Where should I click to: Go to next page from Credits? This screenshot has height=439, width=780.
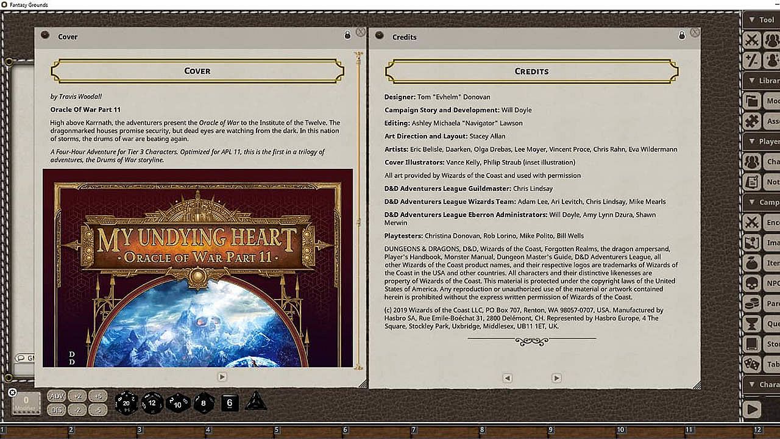tap(556, 378)
